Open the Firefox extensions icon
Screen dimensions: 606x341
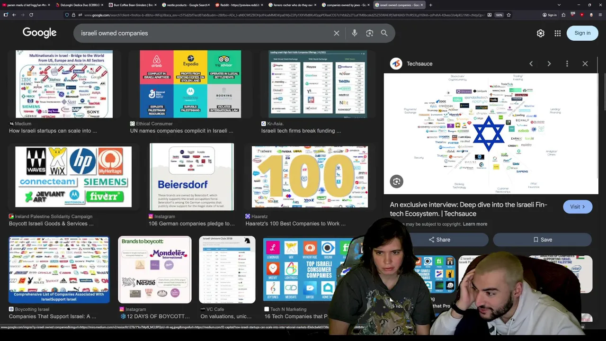[x=563, y=15]
